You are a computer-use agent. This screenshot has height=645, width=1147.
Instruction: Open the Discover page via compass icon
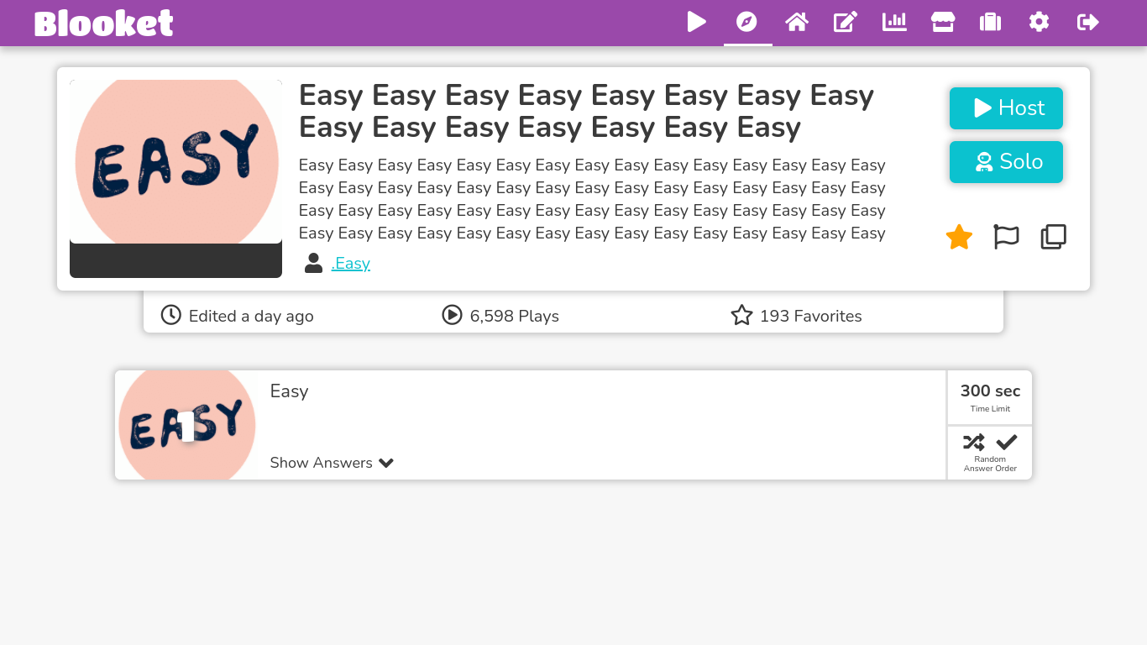[x=746, y=23]
